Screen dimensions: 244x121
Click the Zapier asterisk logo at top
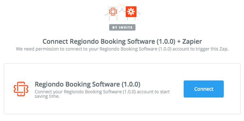pos(131,12)
